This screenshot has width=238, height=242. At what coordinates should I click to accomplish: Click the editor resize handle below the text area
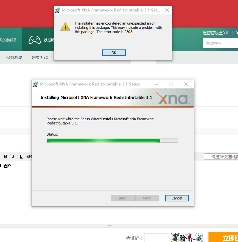coord(109,226)
